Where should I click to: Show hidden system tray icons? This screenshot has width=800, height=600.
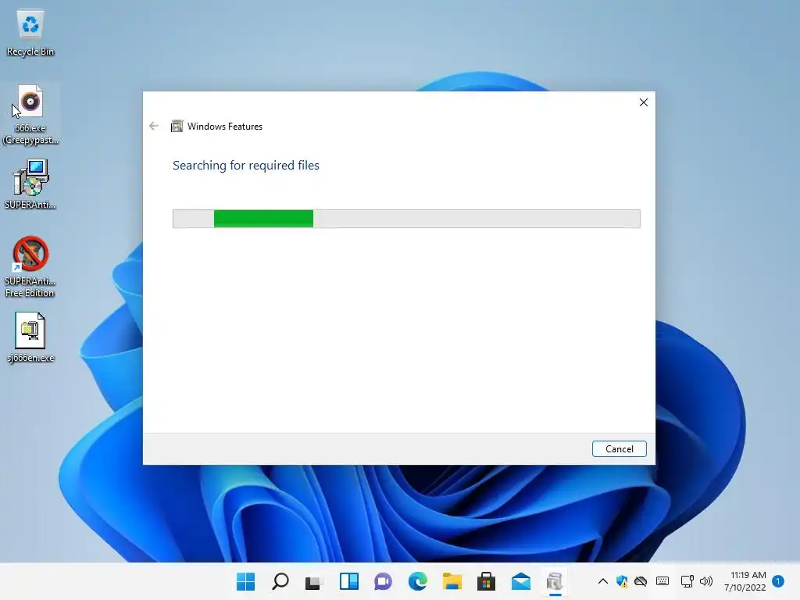tap(602, 581)
